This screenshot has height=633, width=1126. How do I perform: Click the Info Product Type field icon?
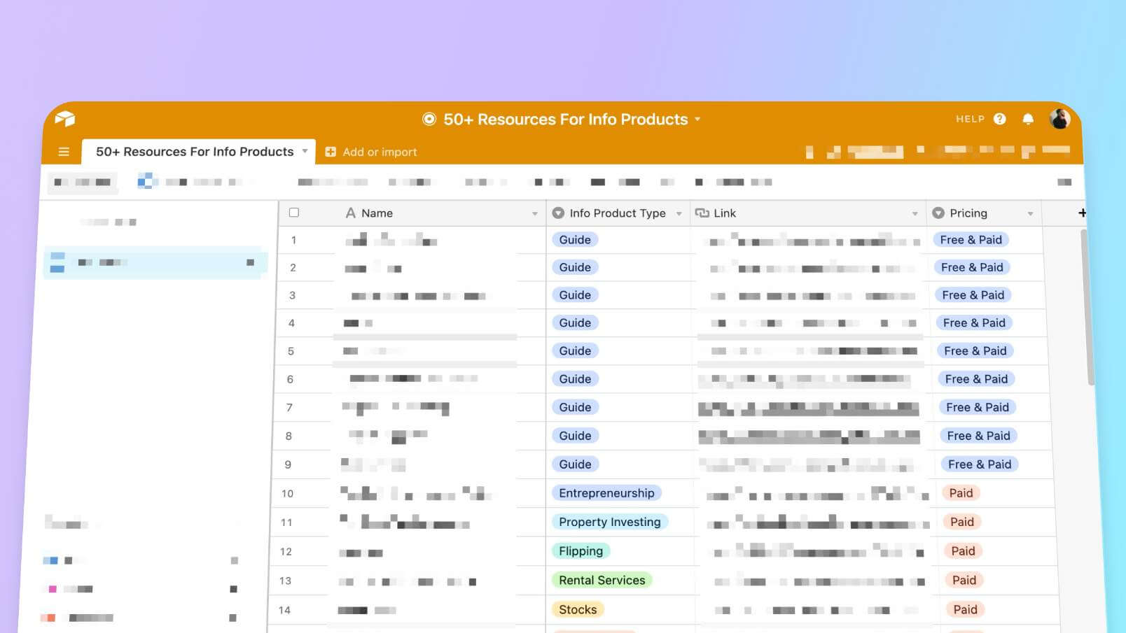(558, 213)
